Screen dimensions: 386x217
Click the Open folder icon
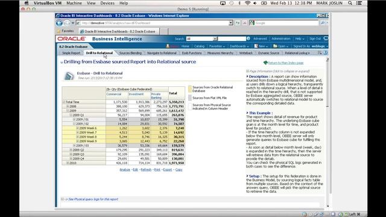275,46
